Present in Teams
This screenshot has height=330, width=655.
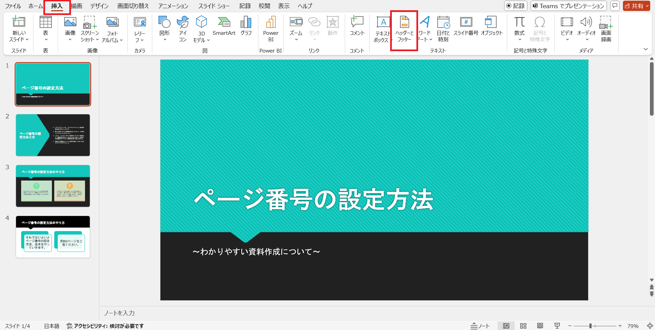click(568, 6)
